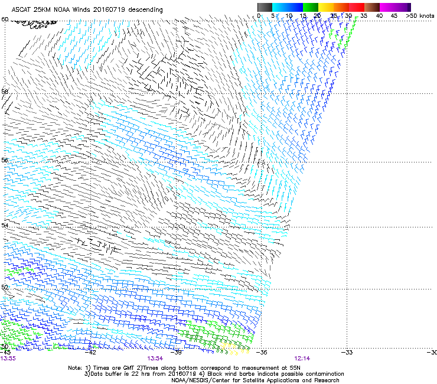
Task: Click the note line '3)Data buffer is 22 hrs'
Action: 214,374
